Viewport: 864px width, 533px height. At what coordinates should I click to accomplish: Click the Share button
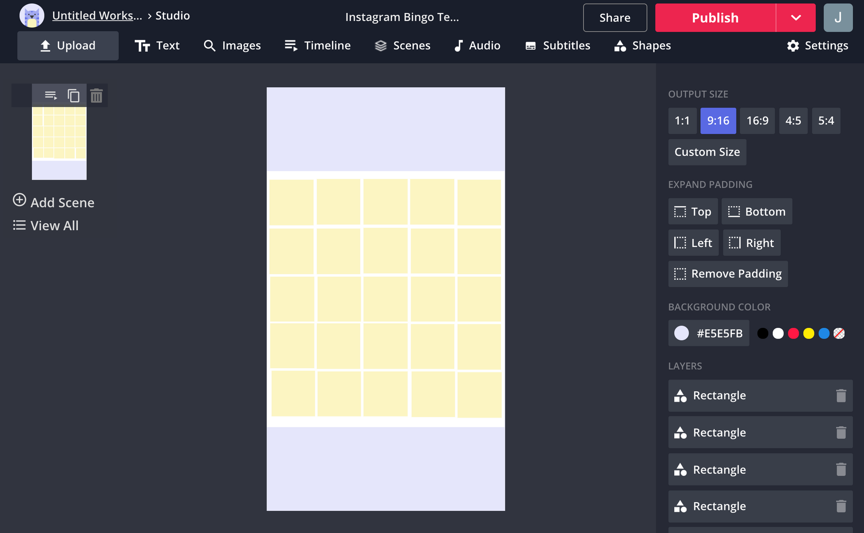[615, 18]
